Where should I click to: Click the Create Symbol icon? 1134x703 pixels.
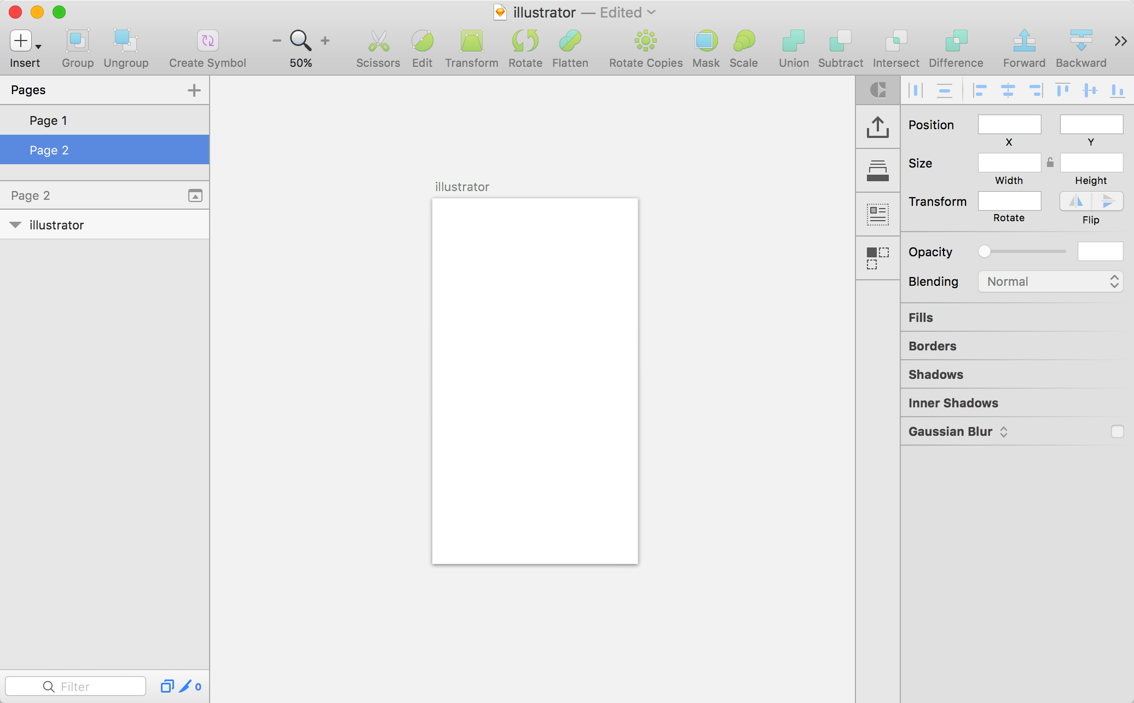point(207,41)
